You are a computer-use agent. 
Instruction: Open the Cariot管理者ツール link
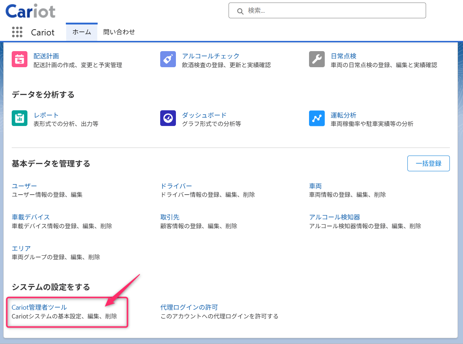click(39, 308)
